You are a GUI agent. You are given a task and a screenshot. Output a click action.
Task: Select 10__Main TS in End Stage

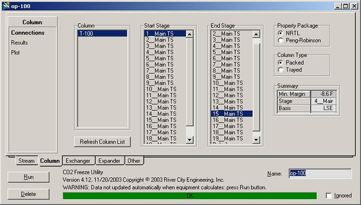click(x=232, y=83)
